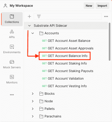Expand the Parachains folder chevron
This screenshot has height=122, width=112.
coord(33,116)
